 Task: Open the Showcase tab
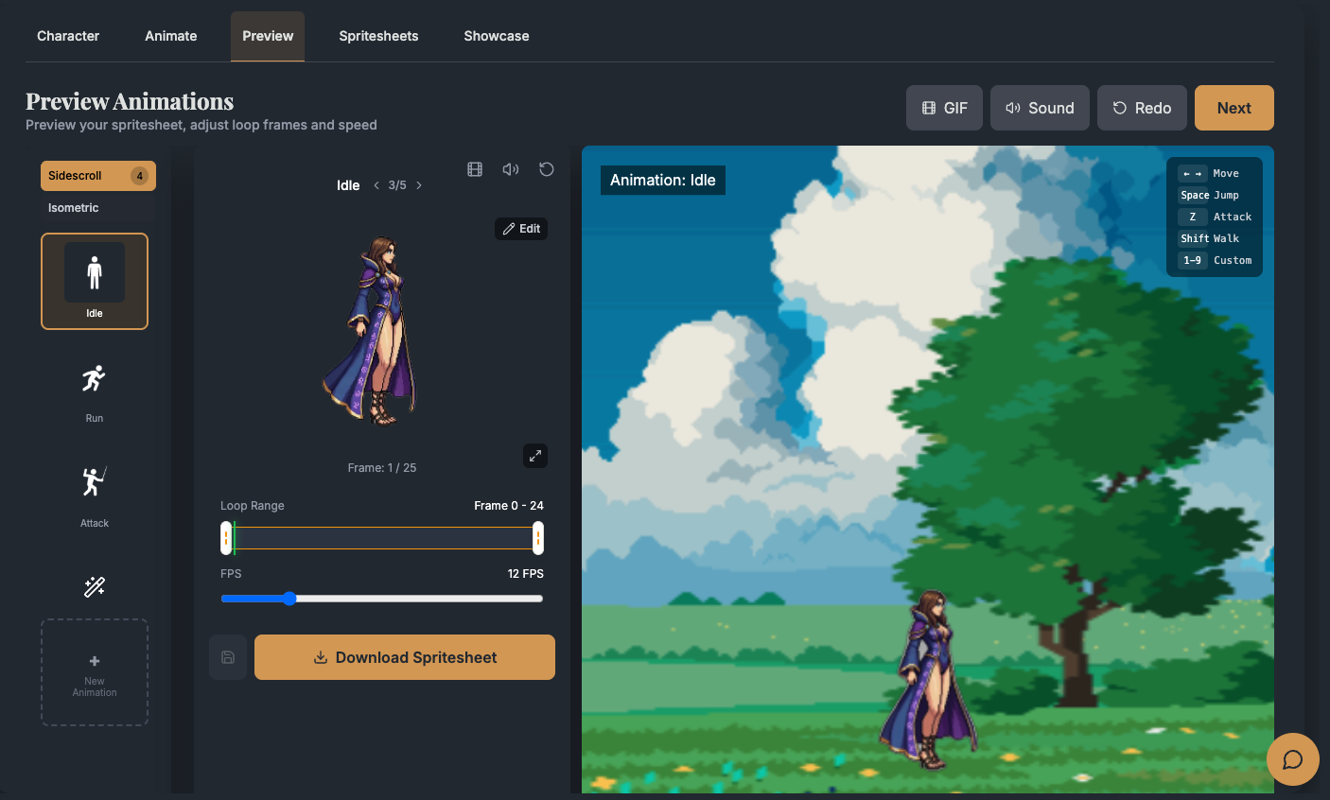click(x=496, y=36)
